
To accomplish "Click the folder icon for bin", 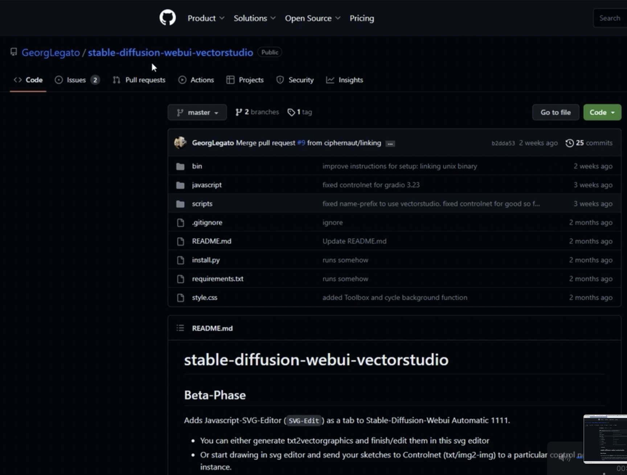I will point(180,166).
